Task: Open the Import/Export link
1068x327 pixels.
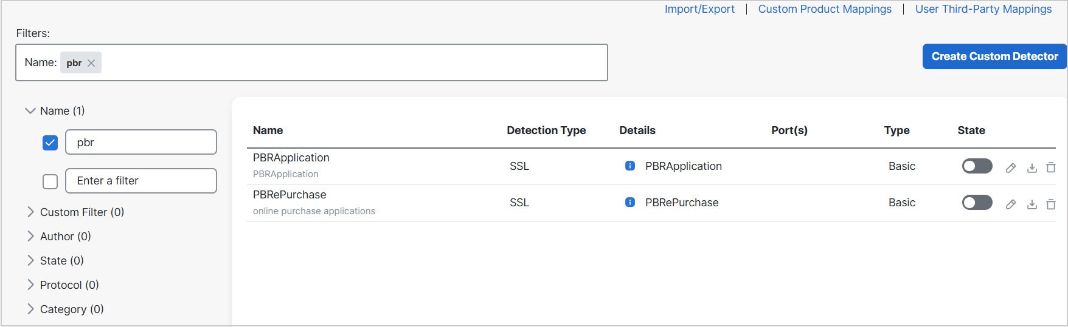Action: click(x=699, y=9)
